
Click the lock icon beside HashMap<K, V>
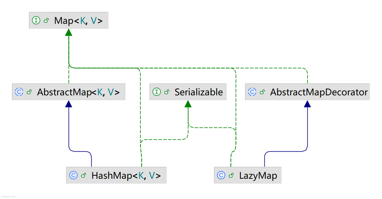tap(84, 175)
